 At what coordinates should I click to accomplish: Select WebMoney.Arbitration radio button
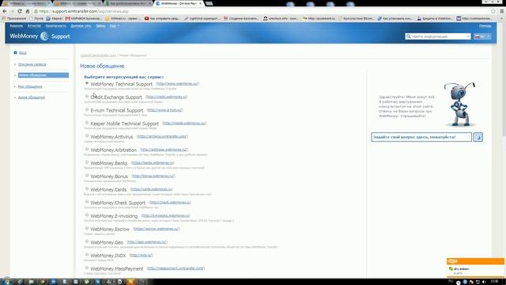point(87,150)
